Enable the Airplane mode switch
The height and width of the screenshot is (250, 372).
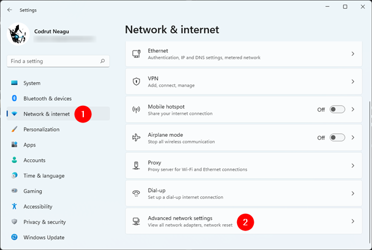tap(337, 137)
